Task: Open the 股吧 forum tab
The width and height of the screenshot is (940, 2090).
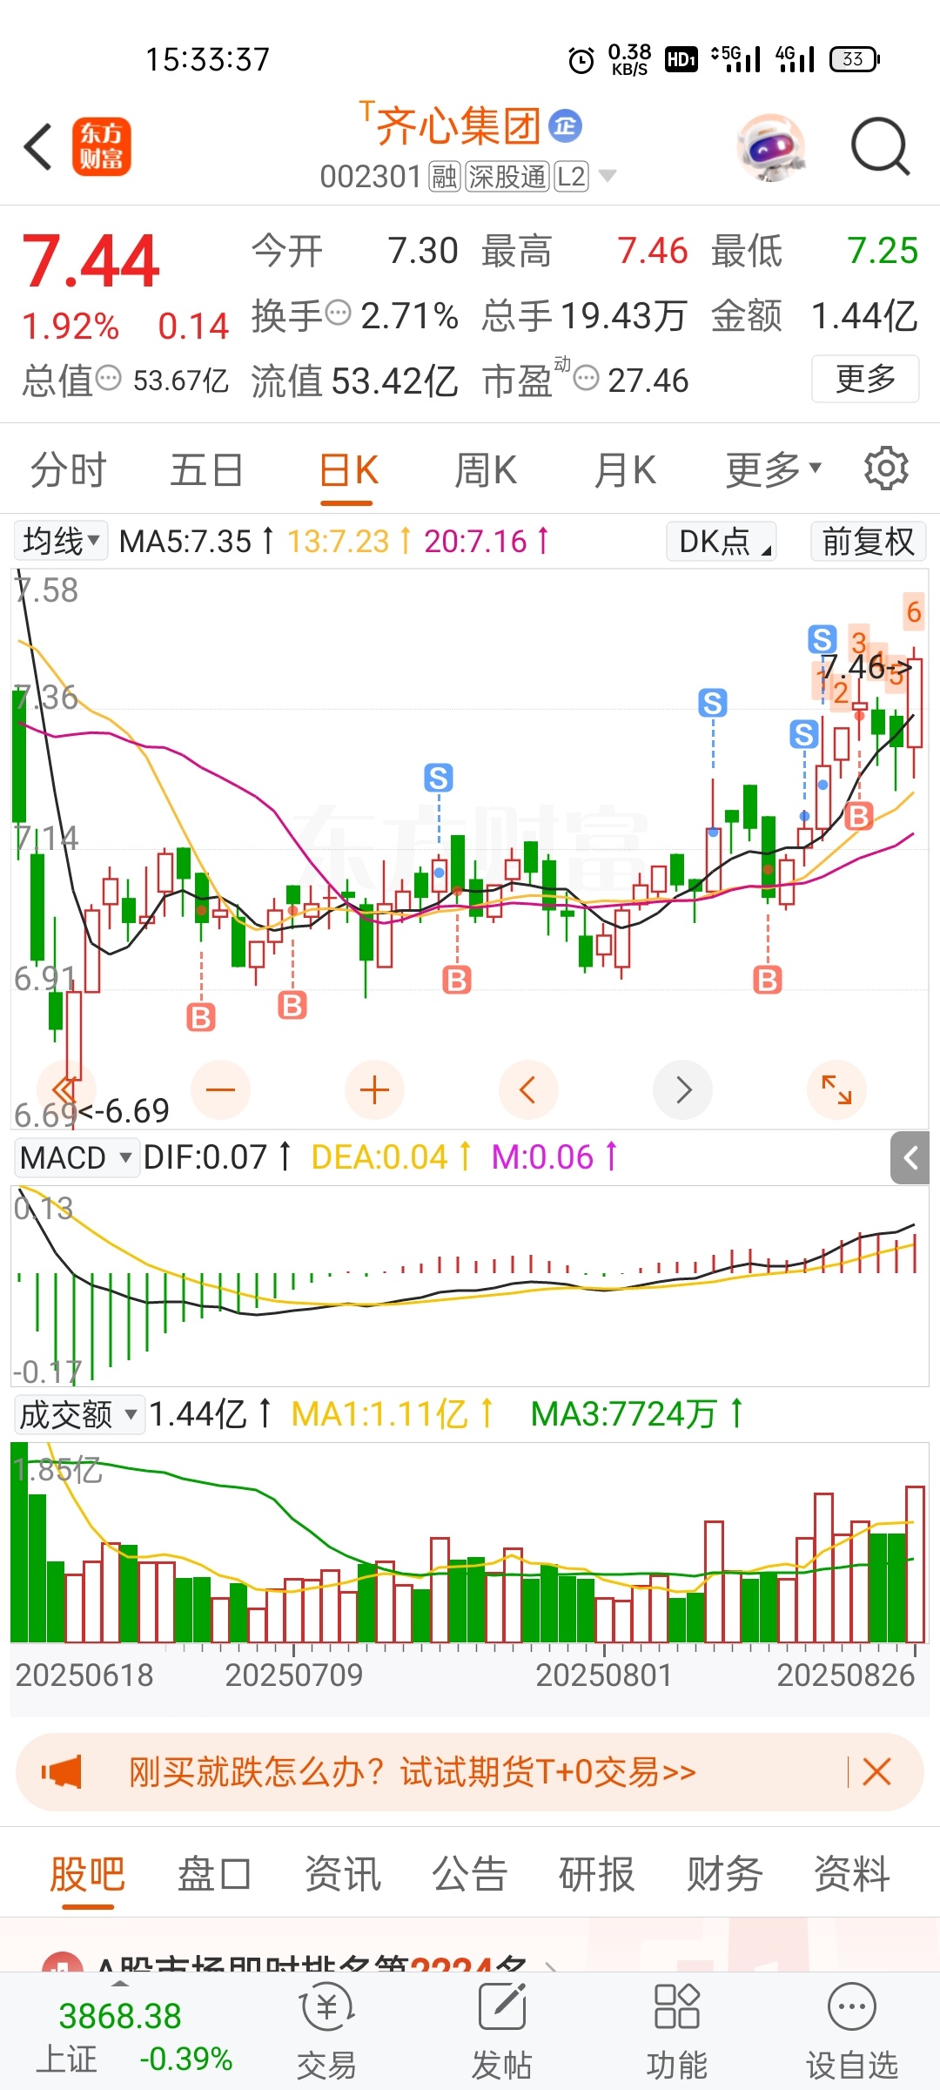Action: (87, 1874)
